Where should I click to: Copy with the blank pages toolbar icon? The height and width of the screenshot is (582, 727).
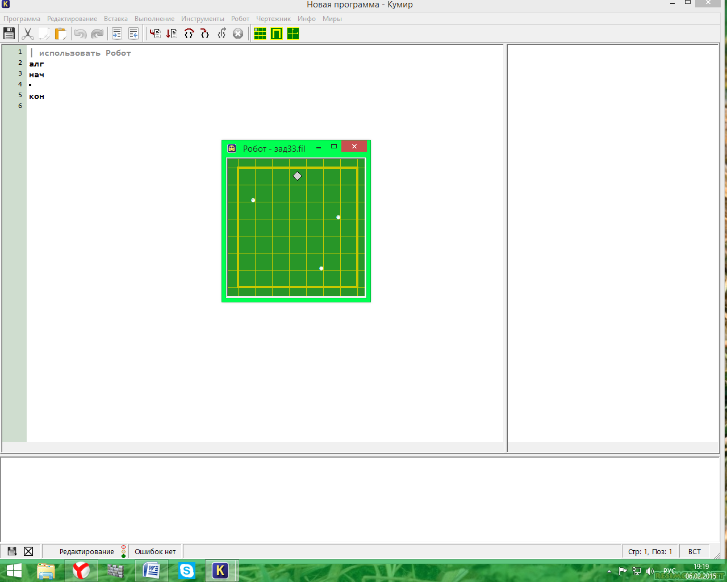[44, 34]
